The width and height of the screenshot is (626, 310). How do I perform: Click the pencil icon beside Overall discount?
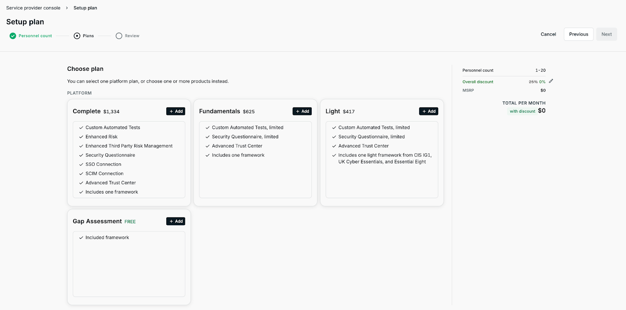click(551, 81)
